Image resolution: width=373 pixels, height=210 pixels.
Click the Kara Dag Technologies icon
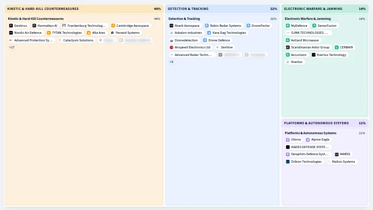pyautogui.click(x=209, y=33)
